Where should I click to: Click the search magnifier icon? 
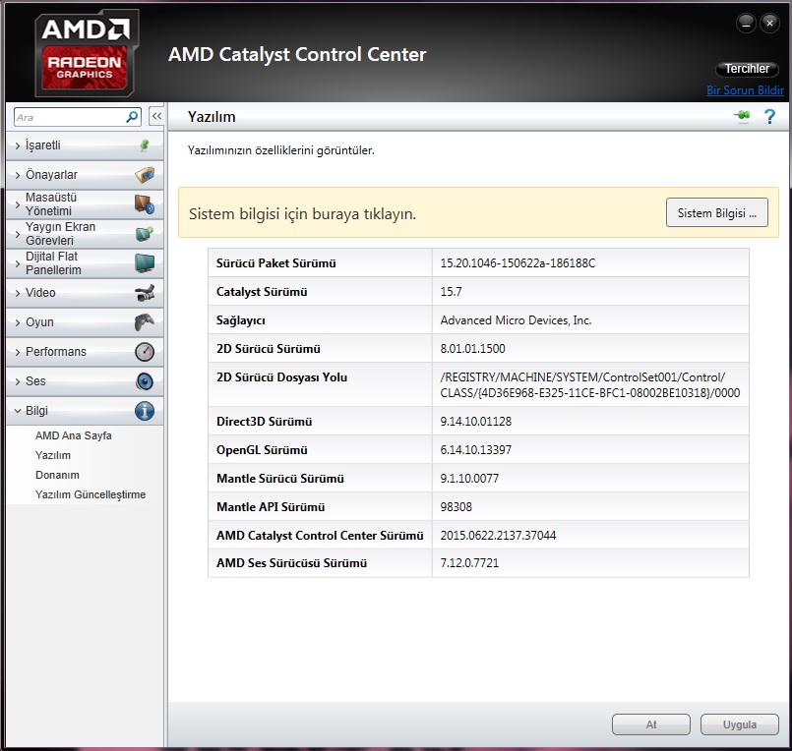132,117
